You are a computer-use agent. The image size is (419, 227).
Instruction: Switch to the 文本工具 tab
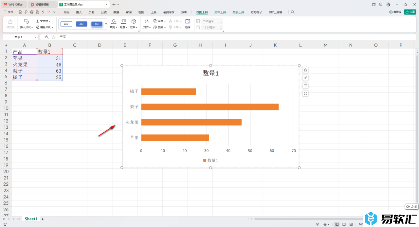[220, 12]
